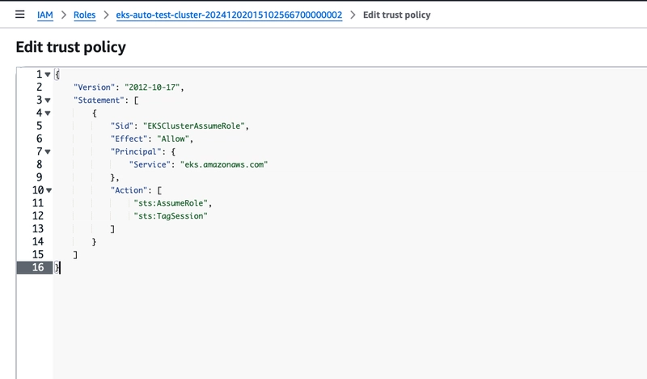Click line number 2 in gutter

(38, 87)
